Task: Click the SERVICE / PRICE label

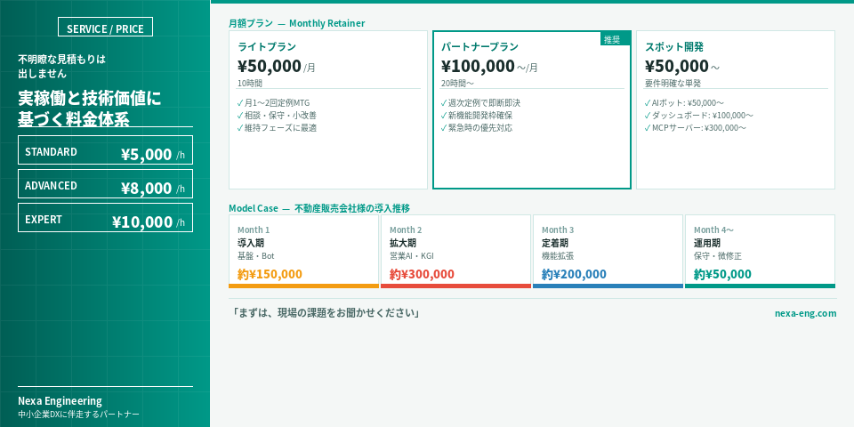Action: click(105, 28)
